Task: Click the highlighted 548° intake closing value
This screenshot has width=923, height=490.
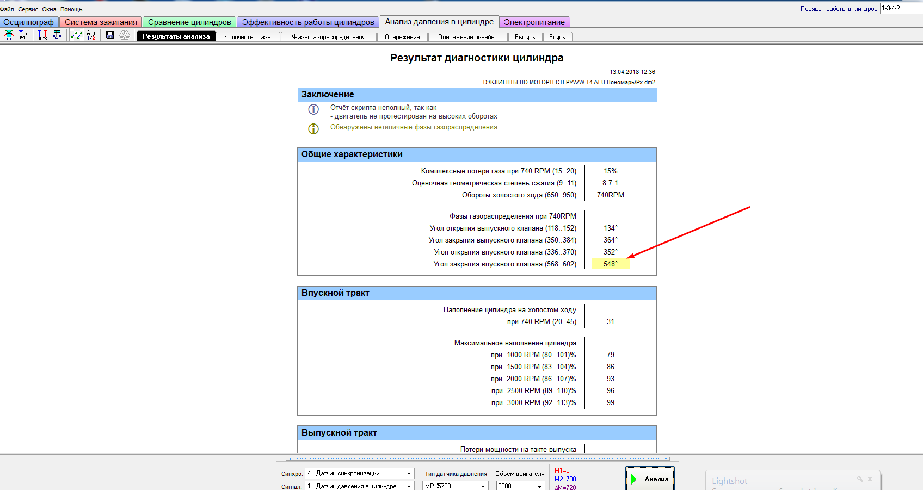Action: (611, 264)
